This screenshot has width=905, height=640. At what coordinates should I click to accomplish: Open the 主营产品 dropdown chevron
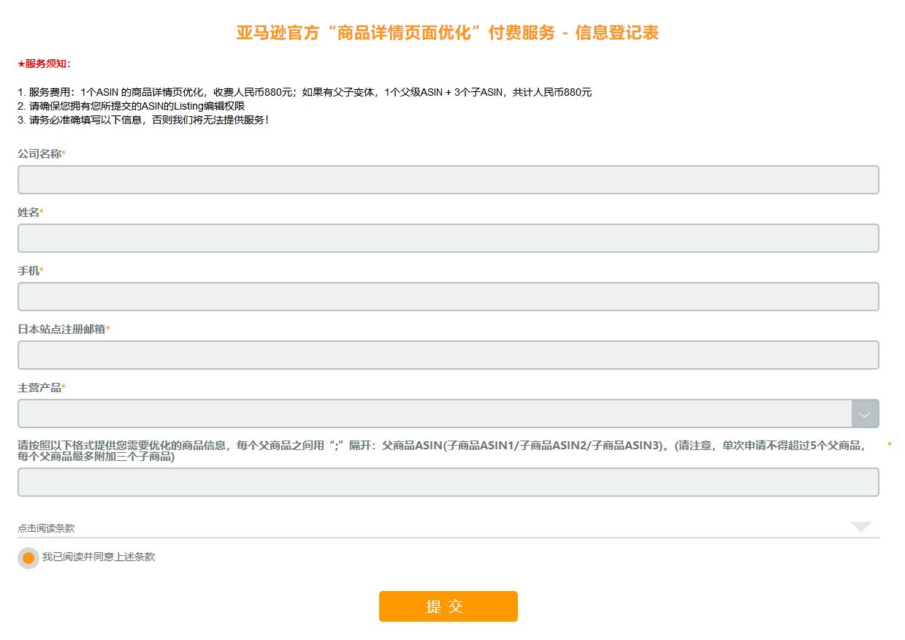[865, 414]
